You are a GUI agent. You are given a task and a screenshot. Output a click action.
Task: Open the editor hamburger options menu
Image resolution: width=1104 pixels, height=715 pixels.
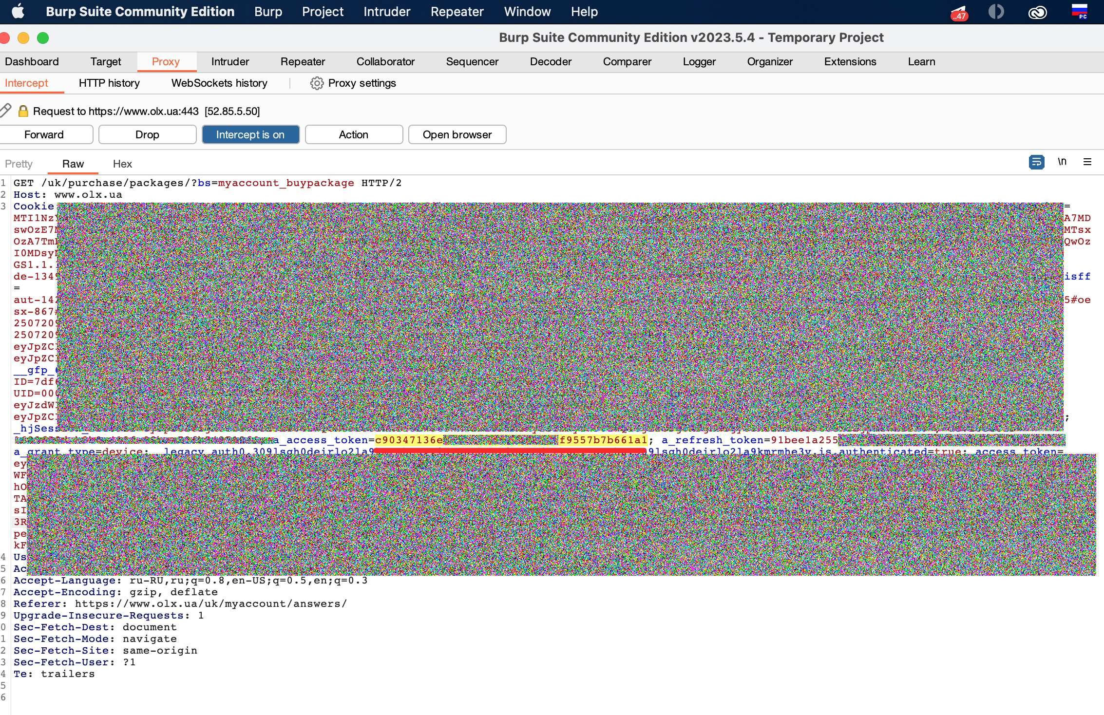pyautogui.click(x=1087, y=162)
